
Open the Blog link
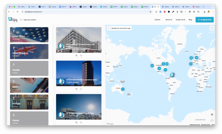pos(190,20)
